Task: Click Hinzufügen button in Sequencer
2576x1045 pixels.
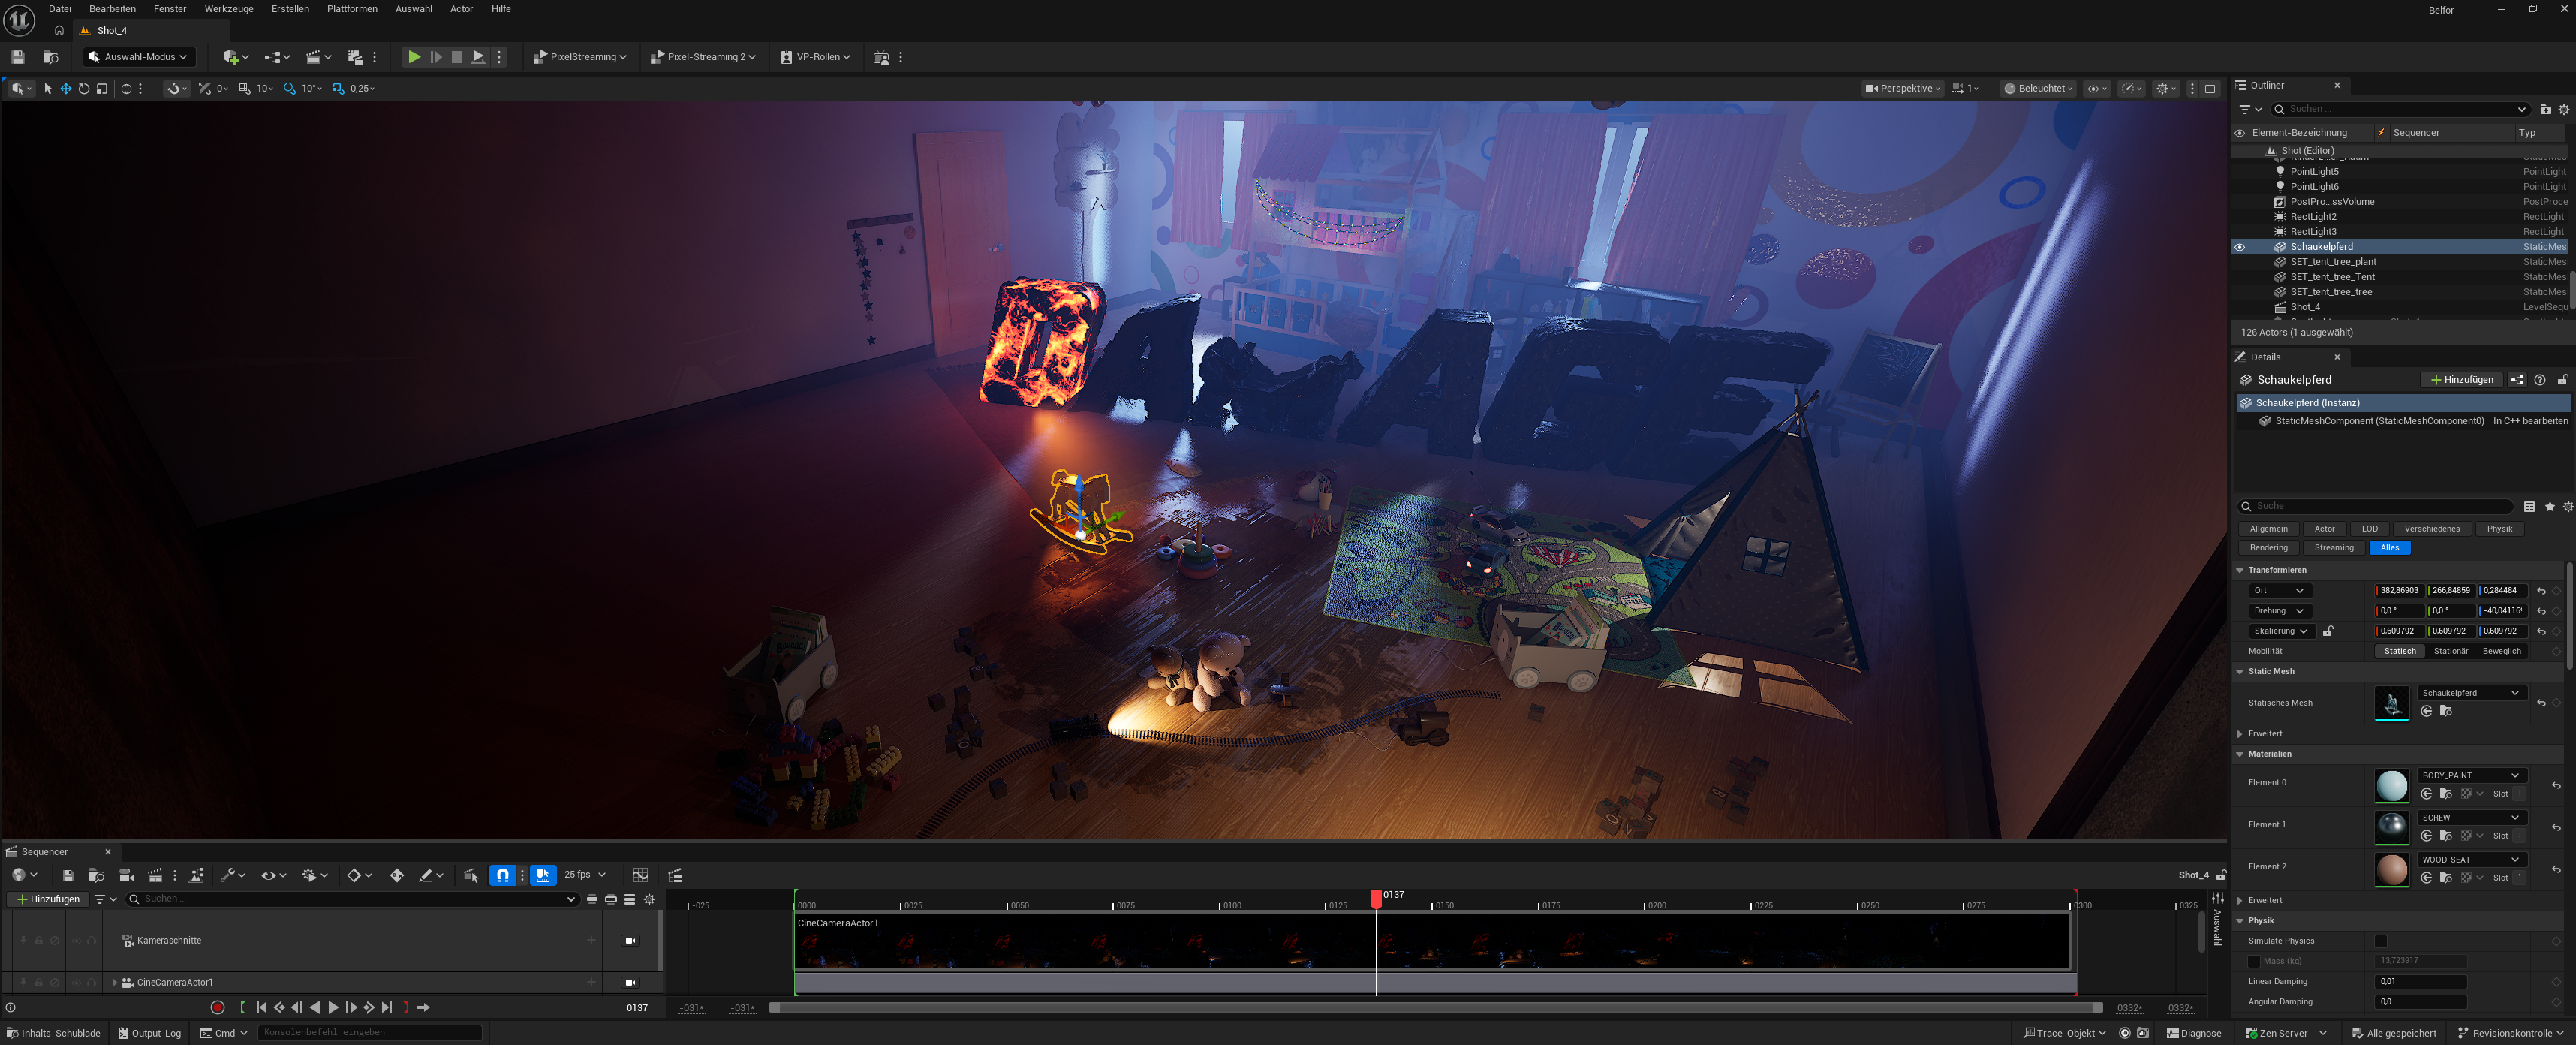Action: [47, 899]
